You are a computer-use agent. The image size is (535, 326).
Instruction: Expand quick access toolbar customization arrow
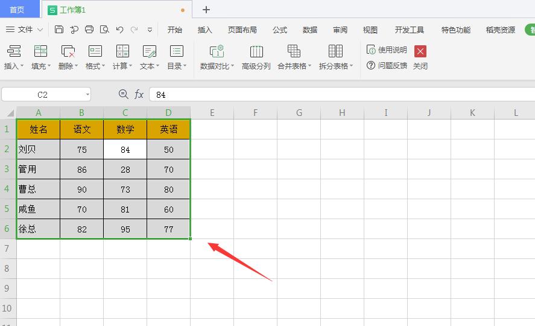click(150, 30)
